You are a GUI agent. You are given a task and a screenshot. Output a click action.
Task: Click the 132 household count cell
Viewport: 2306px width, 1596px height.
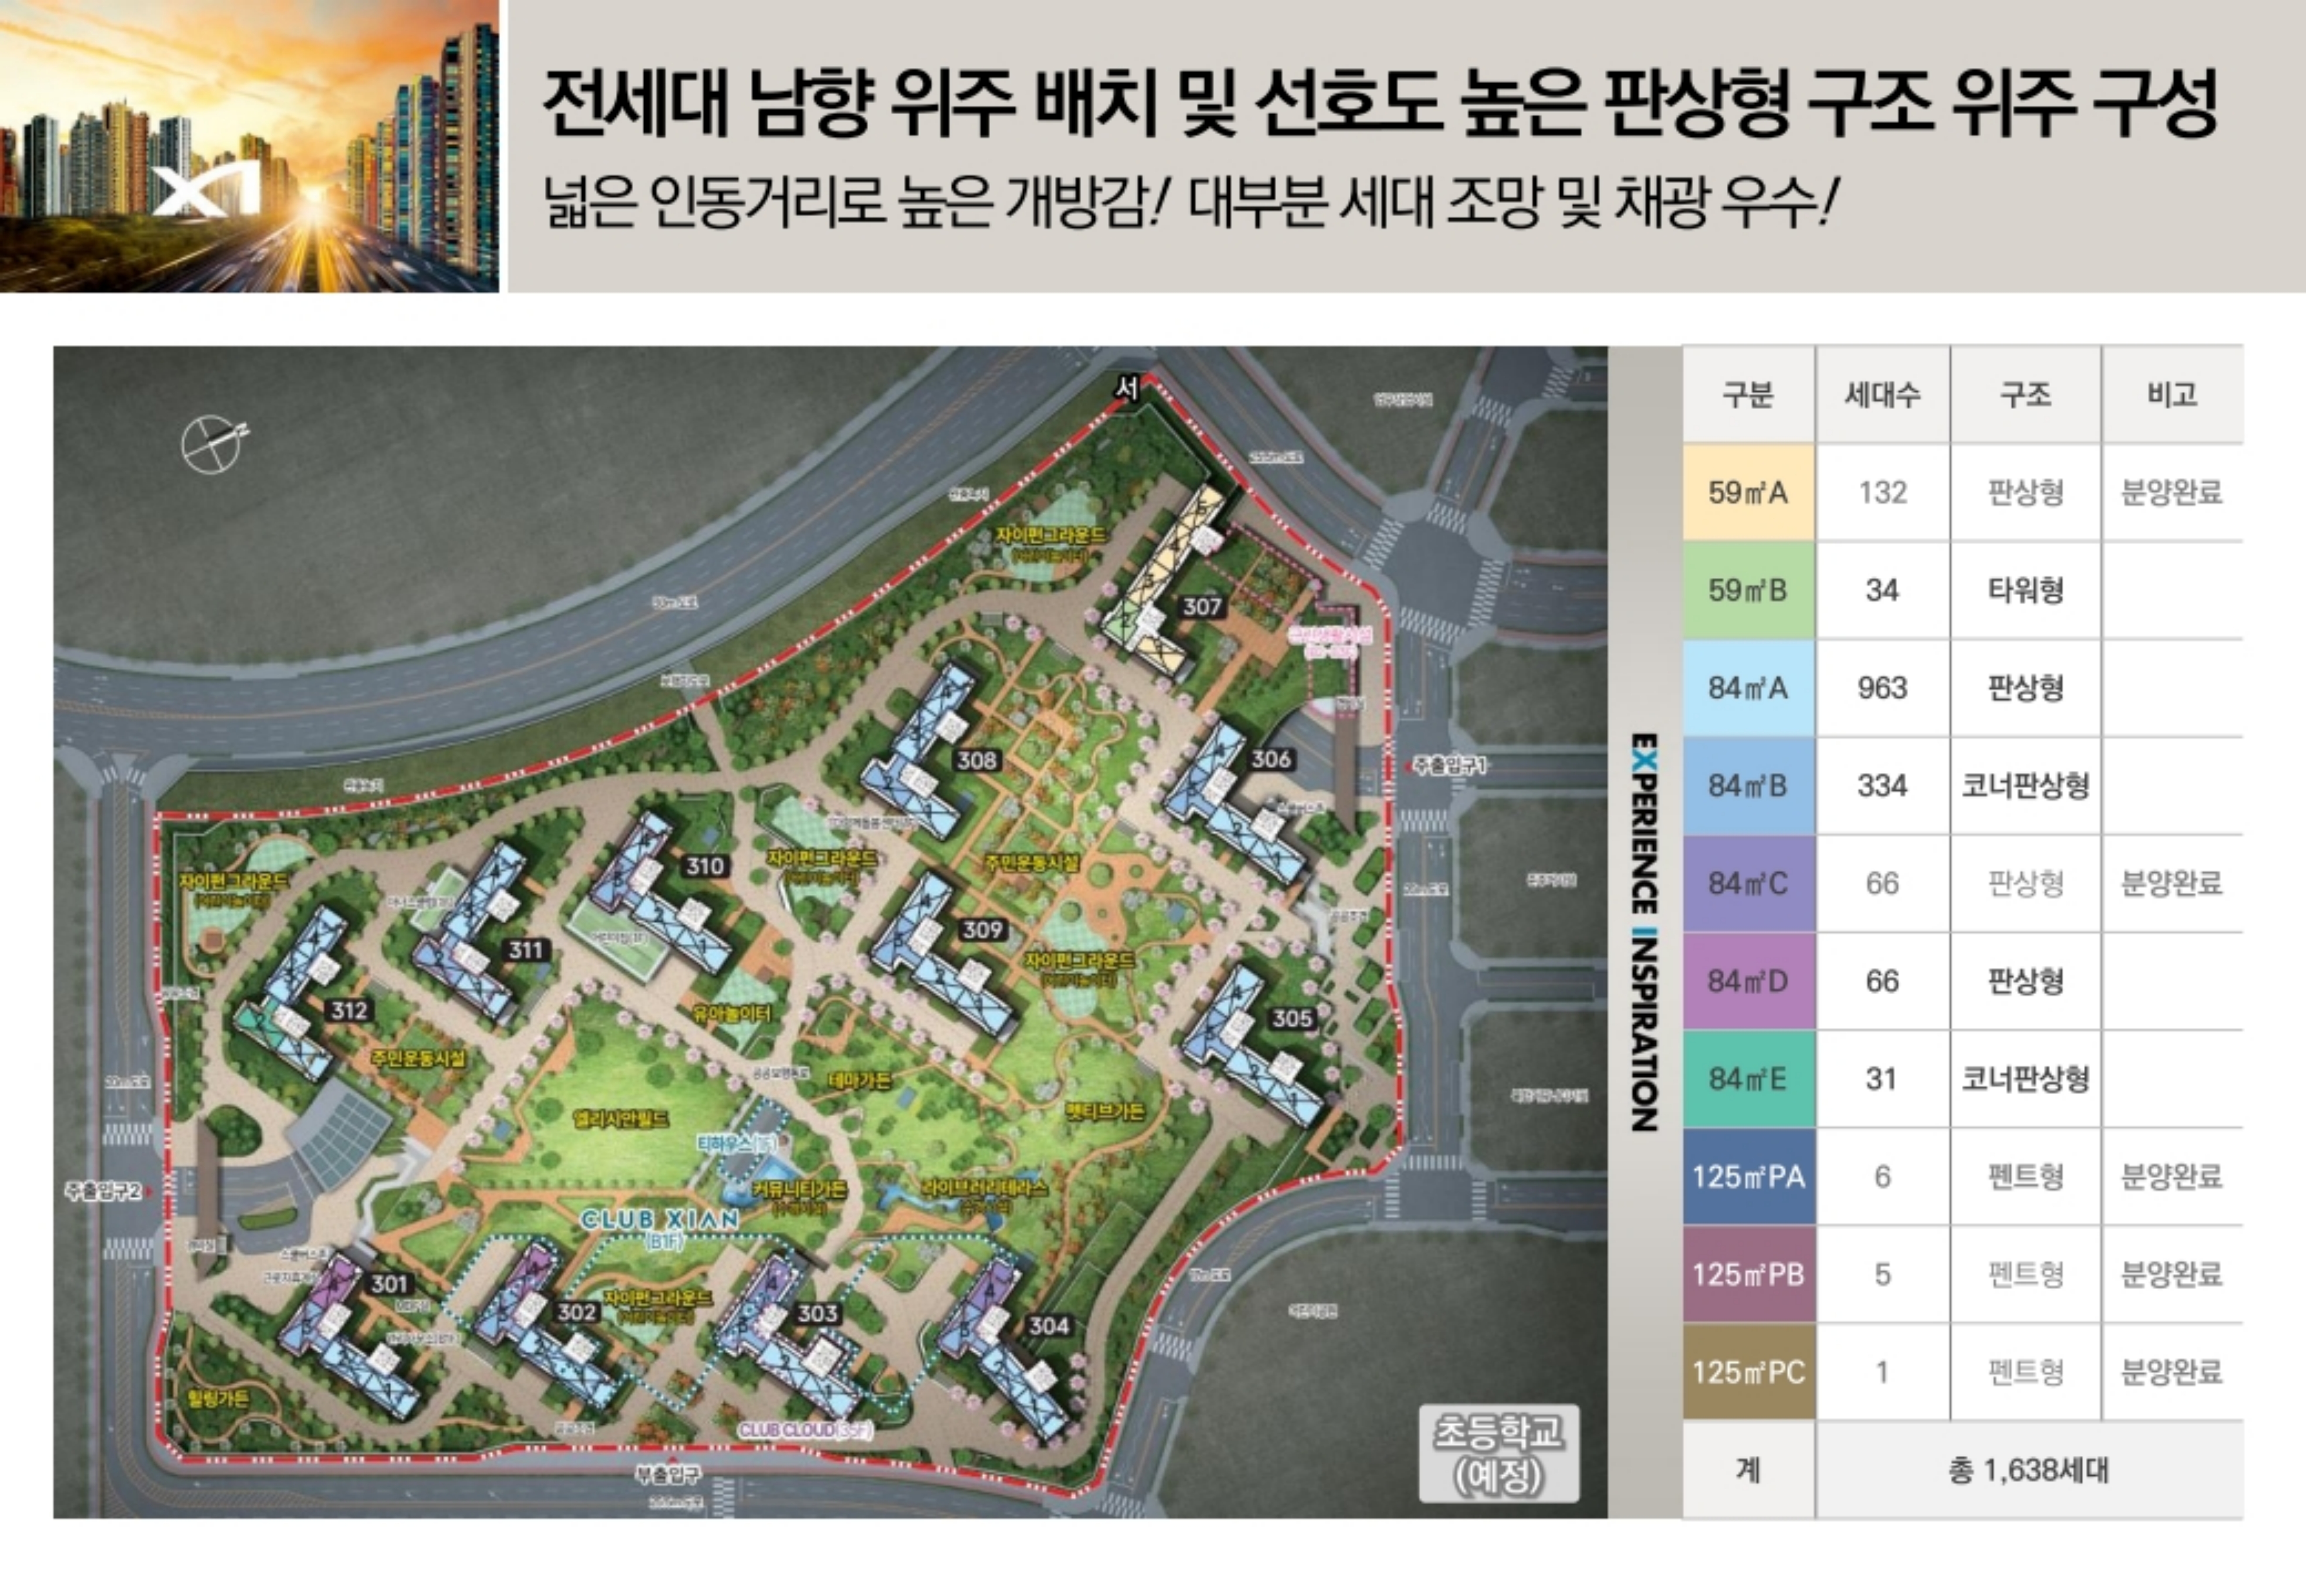tap(1883, 492)
